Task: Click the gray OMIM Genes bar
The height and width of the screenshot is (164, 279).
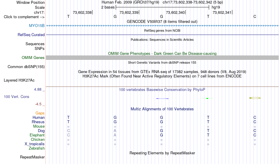Action: tap(162, 58)
